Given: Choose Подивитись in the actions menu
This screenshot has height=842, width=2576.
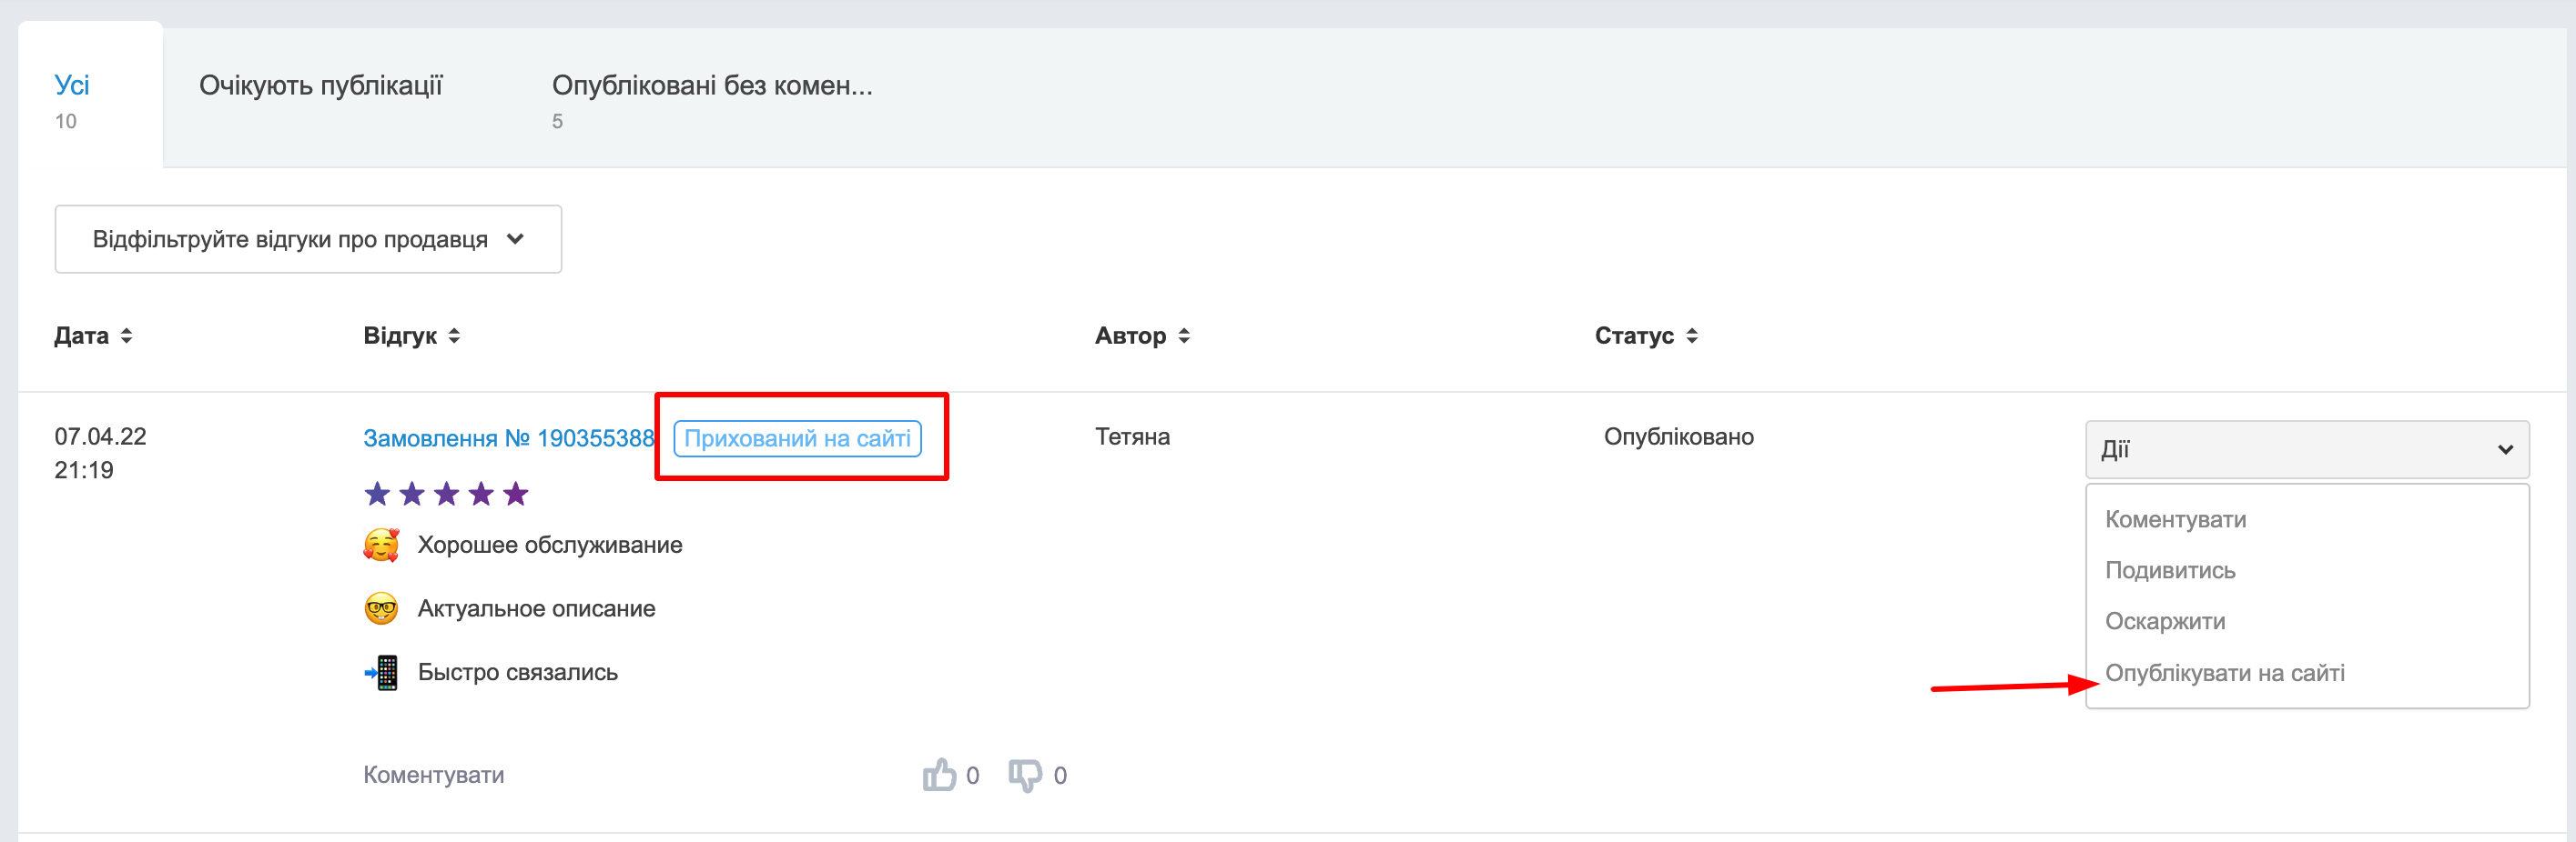Looking at the screenshot, I should (x=2170, y=570).
